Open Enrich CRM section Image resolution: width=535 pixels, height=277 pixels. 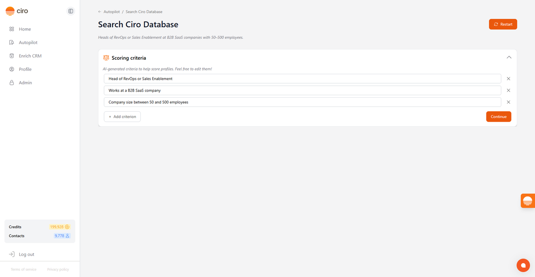click(30, 56)
